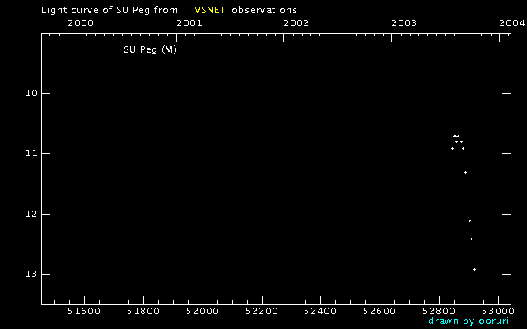
Task: Click the 2003 year label on the top axis
Action: 404,23
